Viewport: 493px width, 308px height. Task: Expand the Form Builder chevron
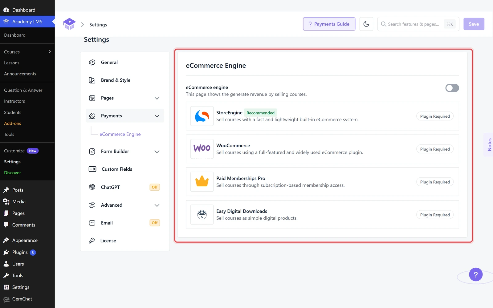click(157, 152)
